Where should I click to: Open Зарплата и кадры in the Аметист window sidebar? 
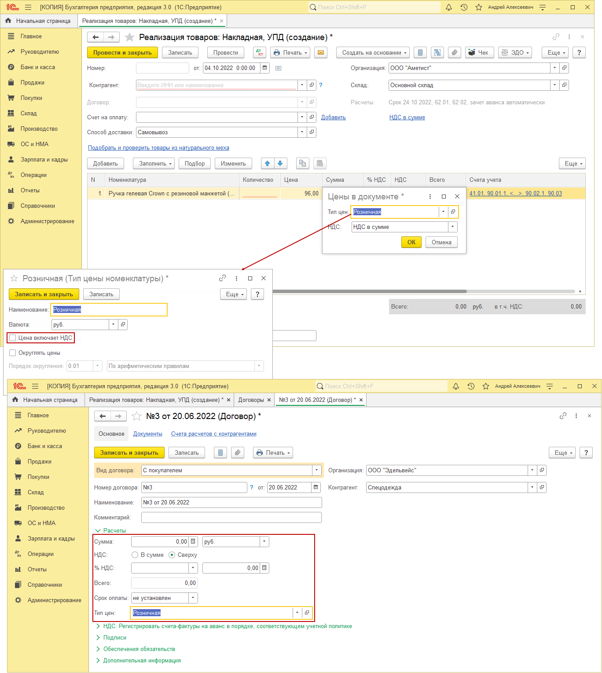pyautogui.click(x=44, y=159)
